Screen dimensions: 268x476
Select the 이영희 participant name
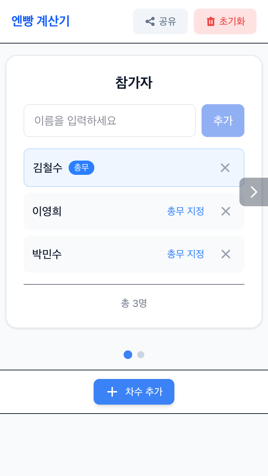pos(47,211)
